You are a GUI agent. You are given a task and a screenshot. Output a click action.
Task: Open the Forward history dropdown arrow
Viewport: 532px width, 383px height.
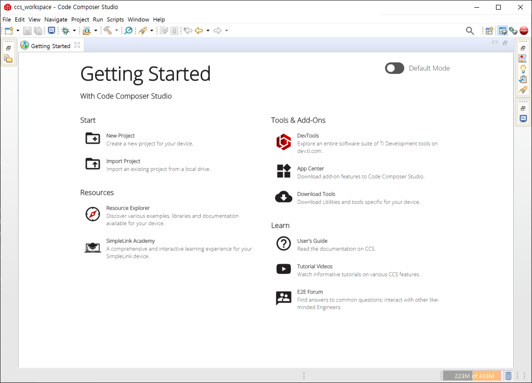[227, 31]
